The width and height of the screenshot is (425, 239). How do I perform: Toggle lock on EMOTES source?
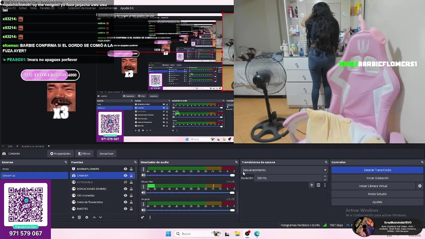pos(131,209)
